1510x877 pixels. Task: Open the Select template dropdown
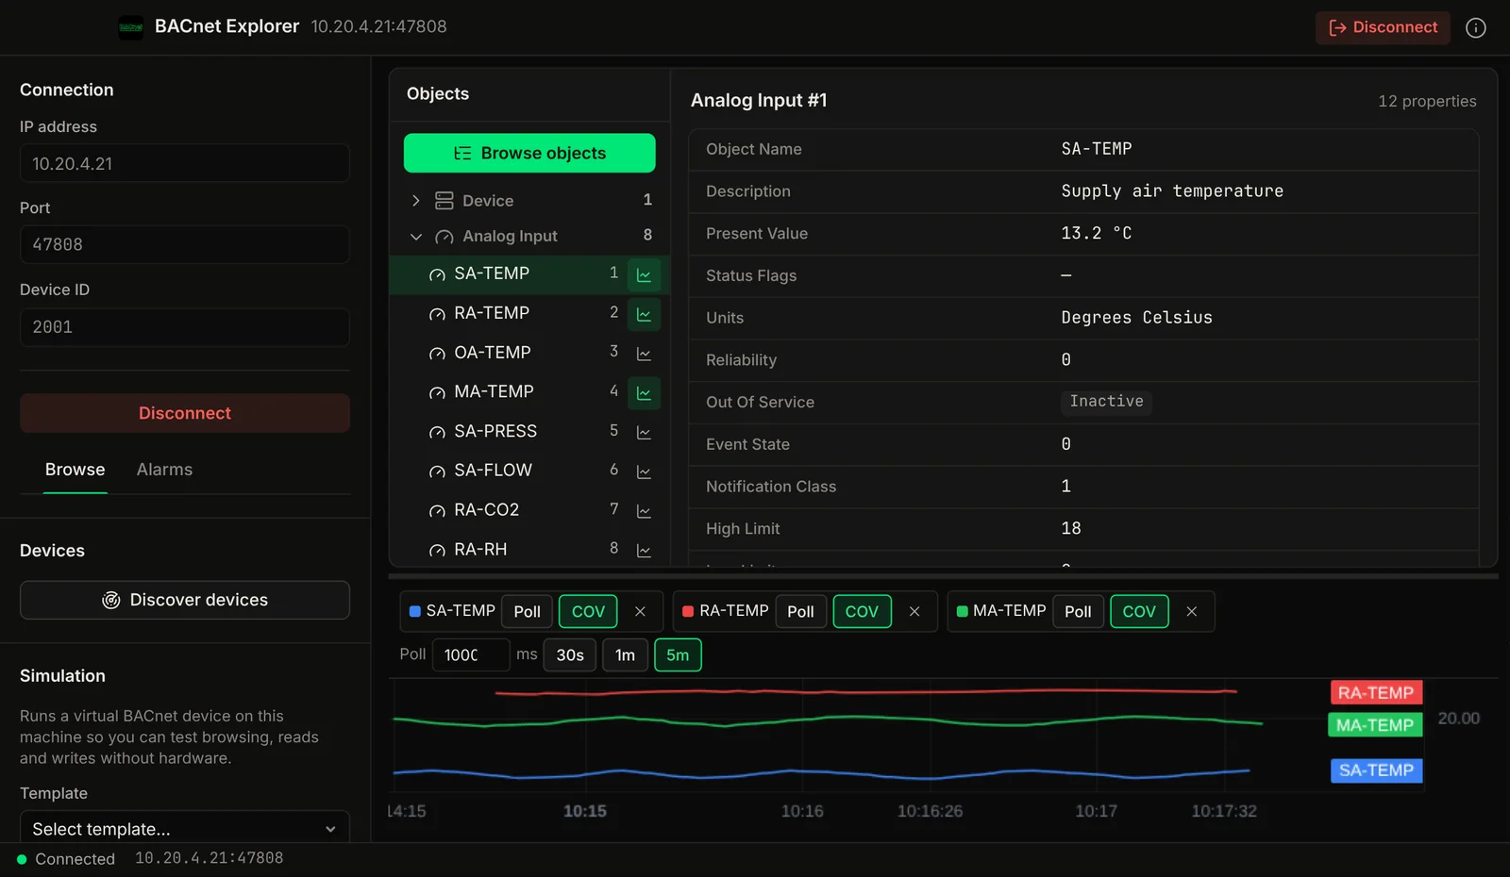(185, 829)
